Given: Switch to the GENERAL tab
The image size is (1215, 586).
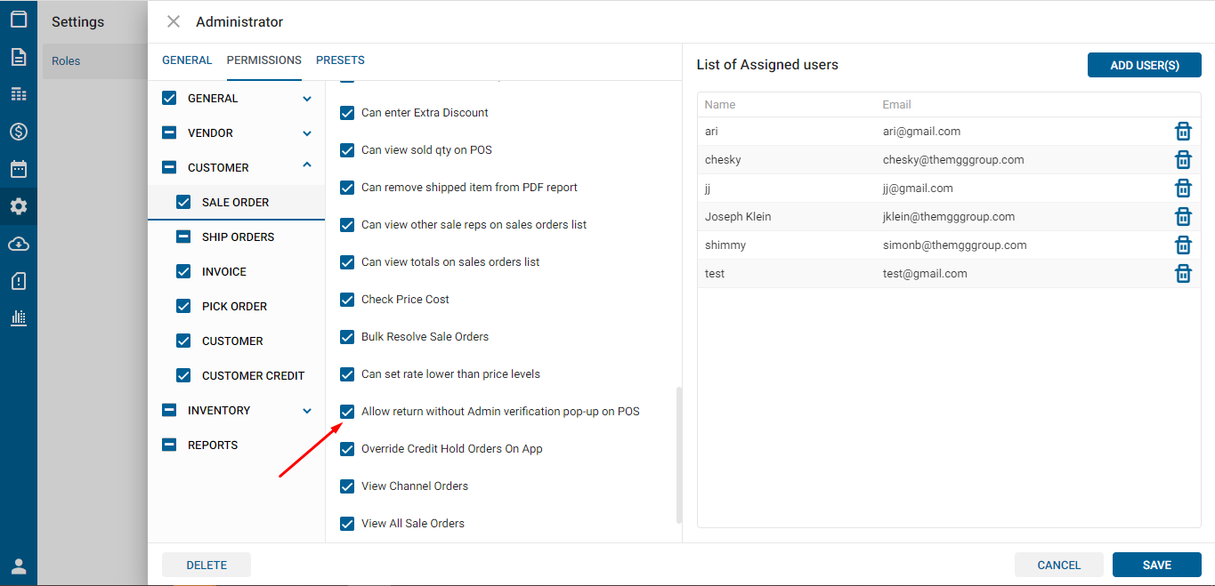Looking at the screenshot, I should [187, 60].
